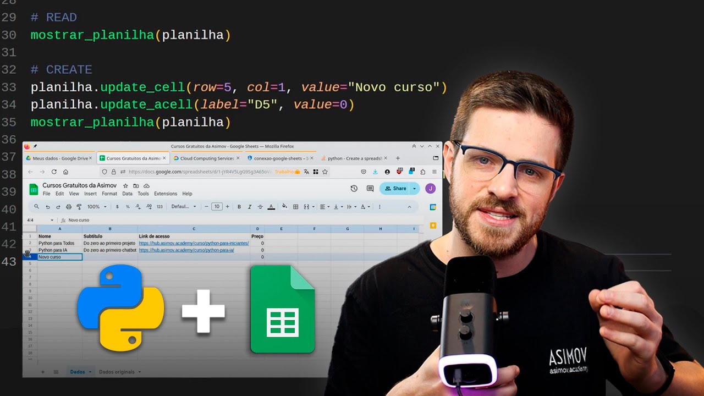This screenshot has height=396, width=704.
Task: Collapse the toolbar with the up chevron
Action: 409,207
